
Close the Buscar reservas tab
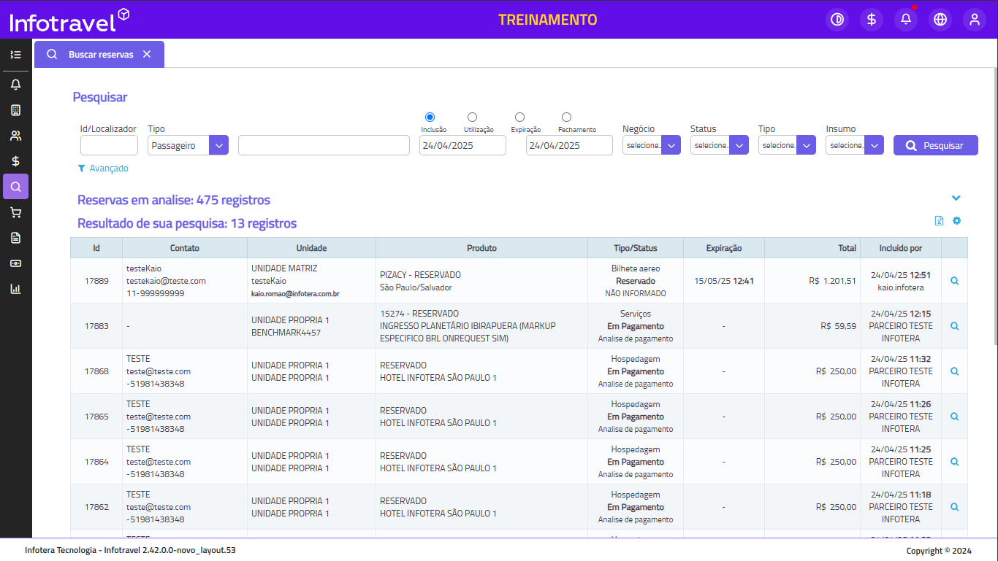tap(147, 55)
